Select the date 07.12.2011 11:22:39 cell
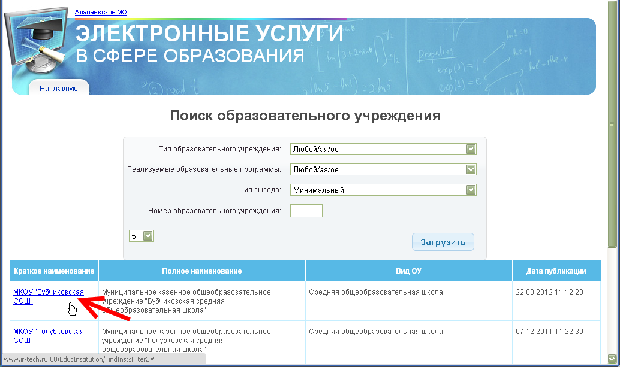Screen dimensions: 620x367 coord(556,340)
